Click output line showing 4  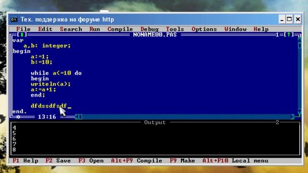(14, 128)
